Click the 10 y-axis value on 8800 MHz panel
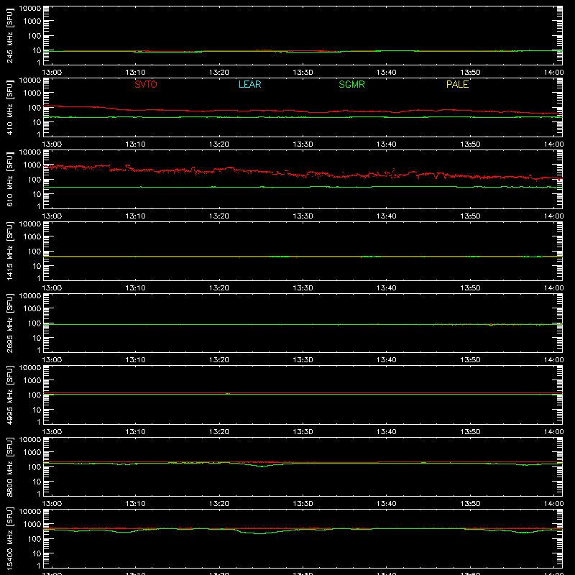The height and width of the screenshot is (575, 575). point(37,482)
